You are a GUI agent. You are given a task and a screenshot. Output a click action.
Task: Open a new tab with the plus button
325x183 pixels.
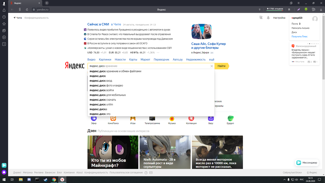point(47,3)
